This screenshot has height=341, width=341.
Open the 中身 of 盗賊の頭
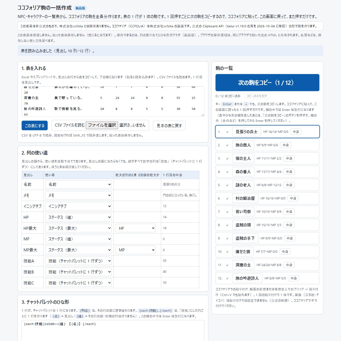click(x=289, y=225)
